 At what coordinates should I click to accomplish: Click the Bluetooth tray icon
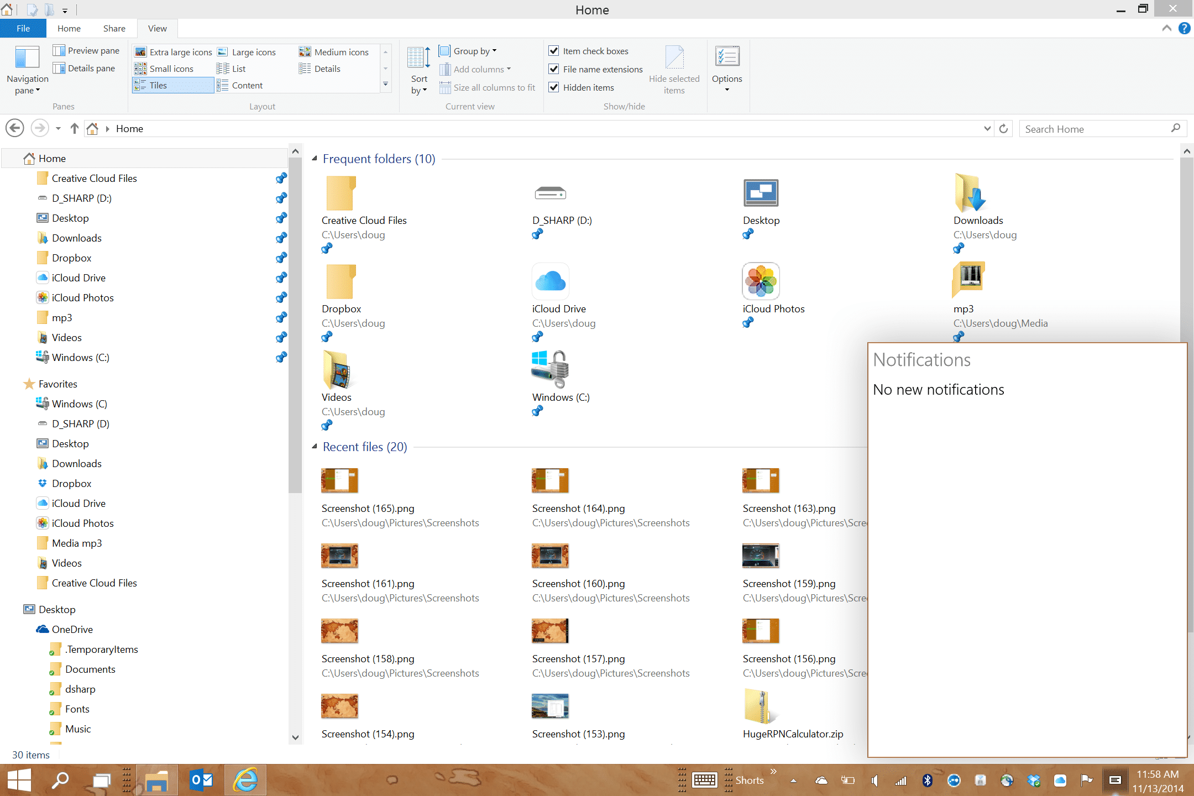927,780
